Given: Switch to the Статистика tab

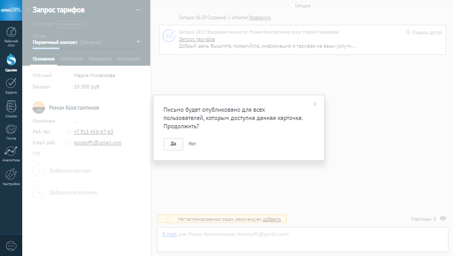Looking at the screenshot, I should (72, 59).
